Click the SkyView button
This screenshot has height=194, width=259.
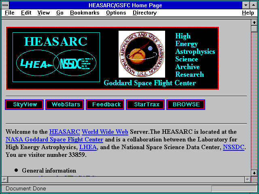pyautogui.click(x=24, y=105)
